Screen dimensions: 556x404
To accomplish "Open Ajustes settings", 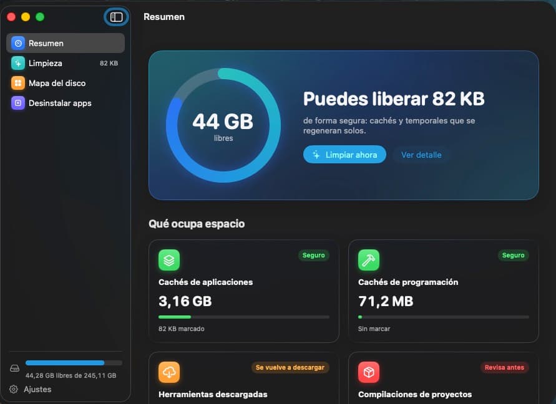I will [31, 389].
